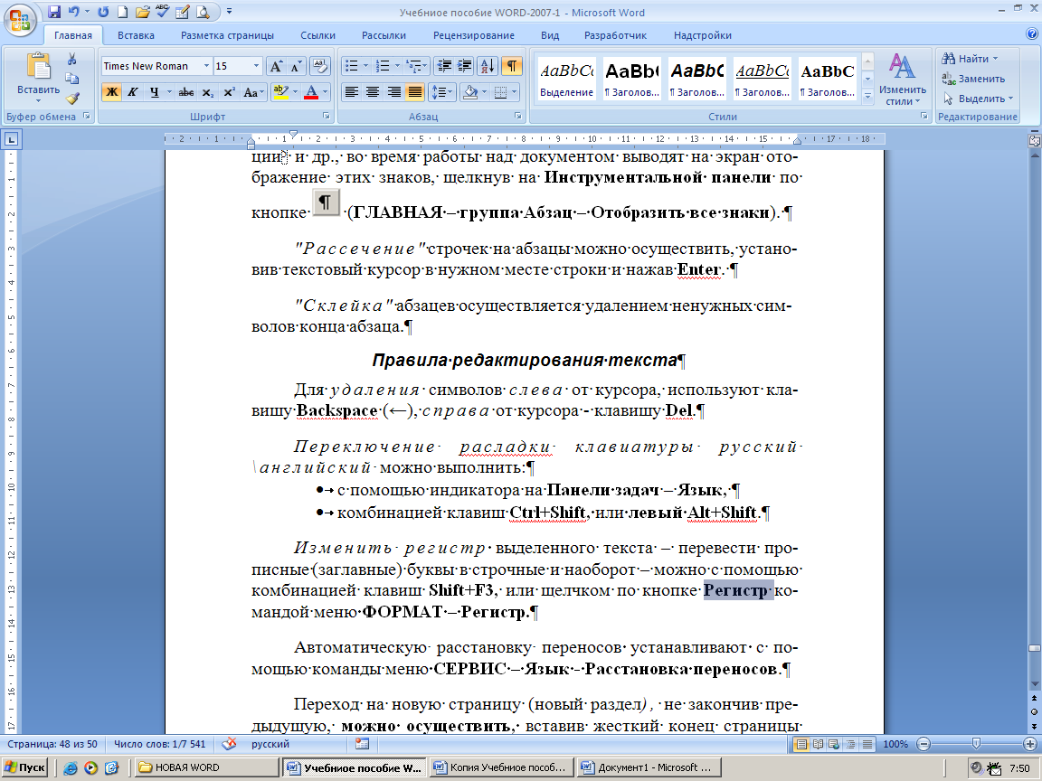The width and height of the screenshot is (1042, 781).
Task: Apply subscript formatting
Action: click(207, 92)
